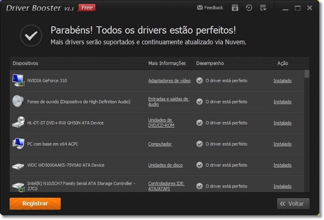Click the toolbox backup icon in title bar
This screenshot has height=220, width=324.
[235, 8]
